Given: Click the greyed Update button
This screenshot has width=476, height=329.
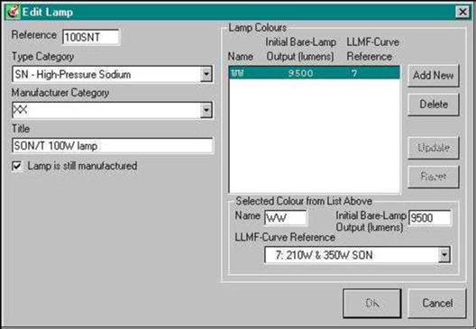Looking at the screenshot, I should [x=434, y=148].
